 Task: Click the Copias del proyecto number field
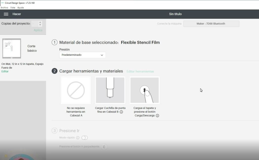coord(35,23)
